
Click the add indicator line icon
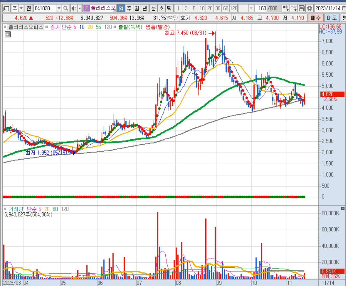(294, 9)
